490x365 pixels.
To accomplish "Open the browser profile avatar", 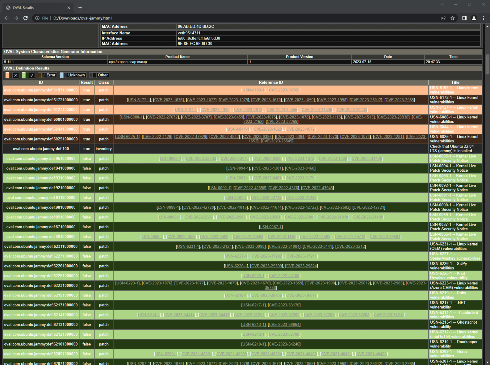I will (474, 18).
